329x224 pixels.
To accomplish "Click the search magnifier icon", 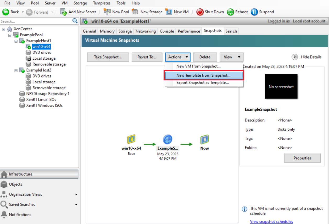I will tap(75, 21).
